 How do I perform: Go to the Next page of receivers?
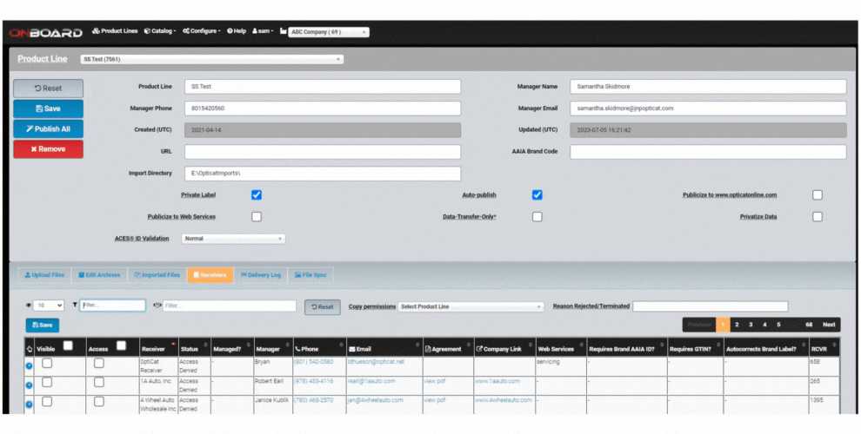coord(829,325)
